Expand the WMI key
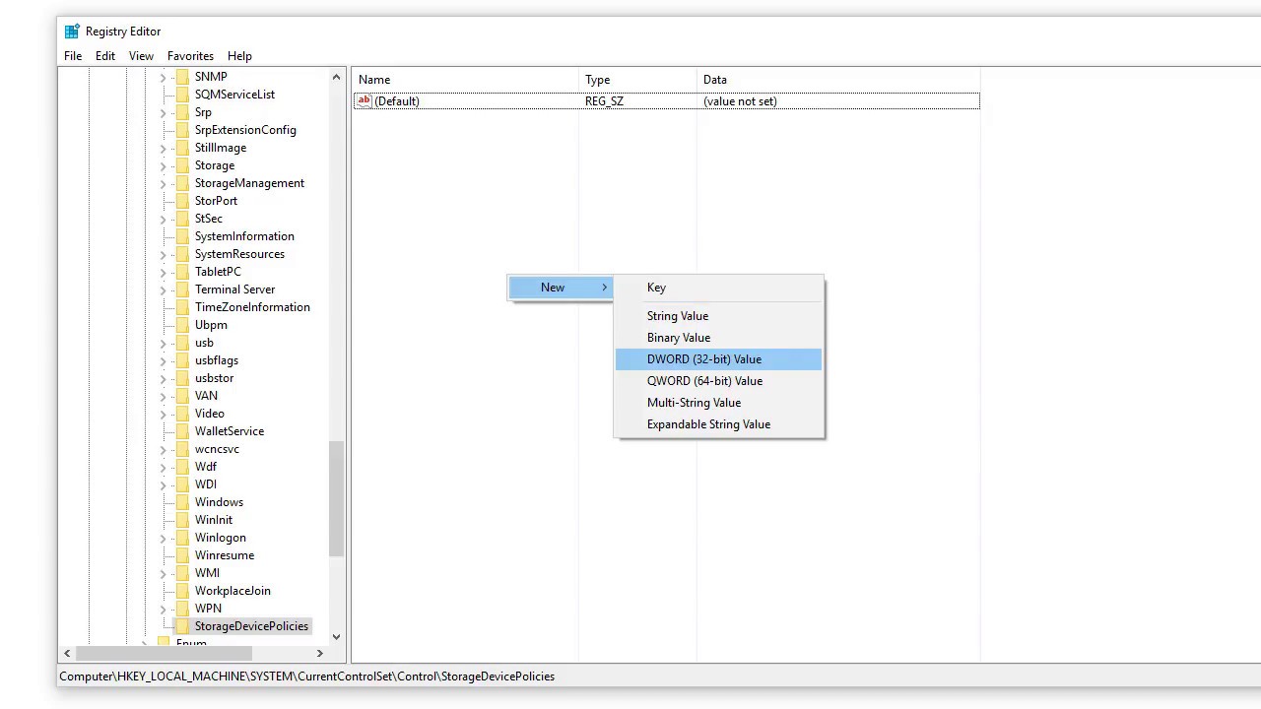1261x709 pixels. 163,573
